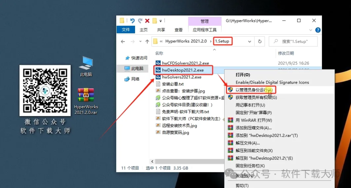Sort by the 名称 column header

pos(159,53)
